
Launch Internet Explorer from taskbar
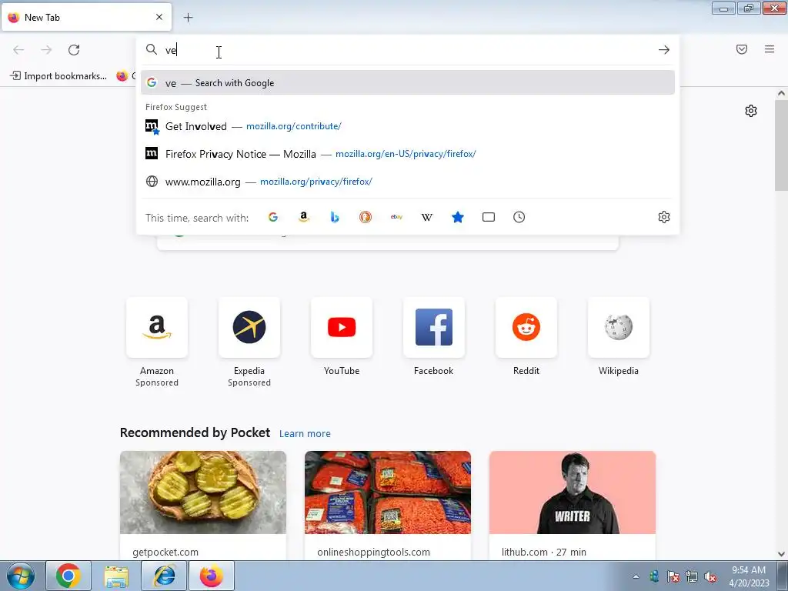[x=164, y=576]
